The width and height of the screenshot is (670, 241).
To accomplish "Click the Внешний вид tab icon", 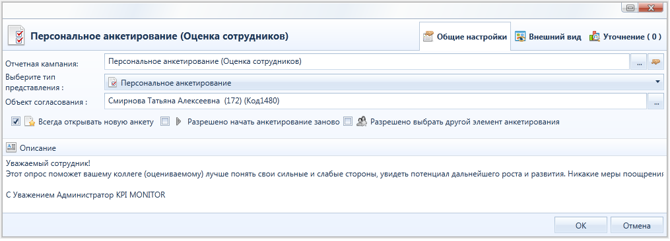I will [519, 37].
